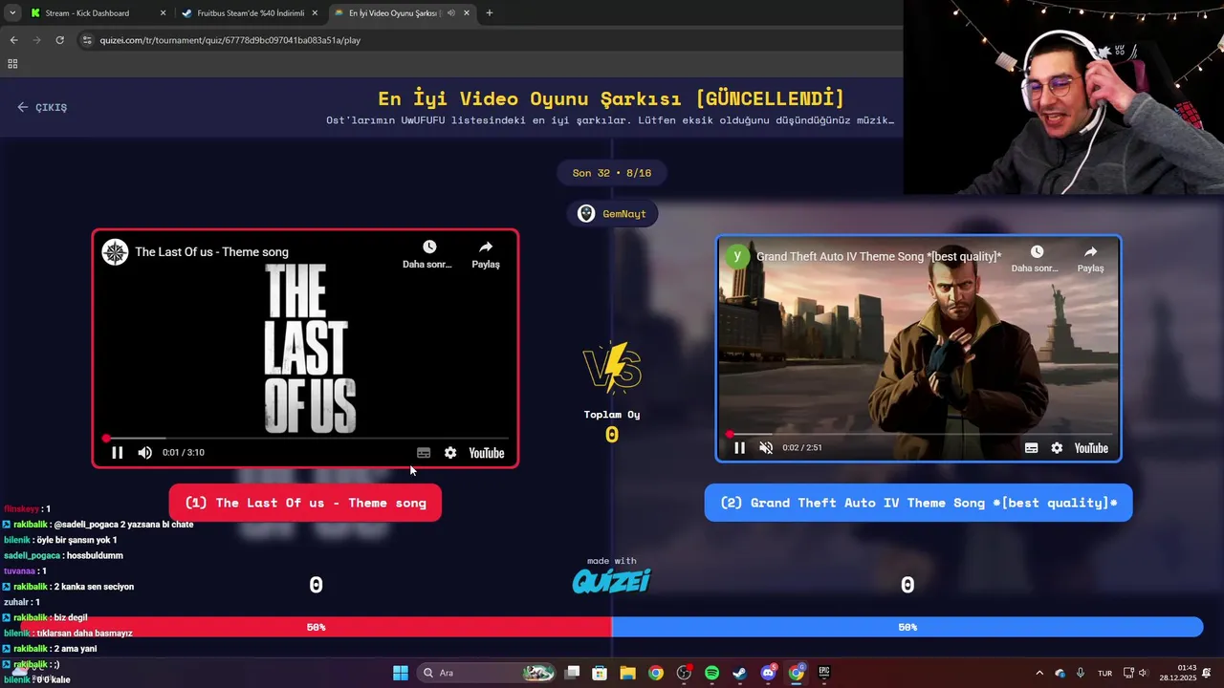The height and width of the screenshot is (688, 1224).
Task: Close the En İyi Video Oyunu Şarkısı tab
Action: 467,13
